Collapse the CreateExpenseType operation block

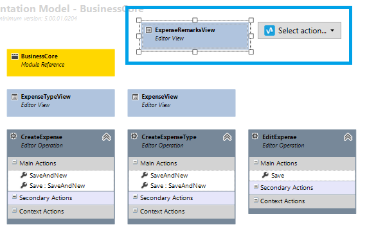[x=228, y=137]
